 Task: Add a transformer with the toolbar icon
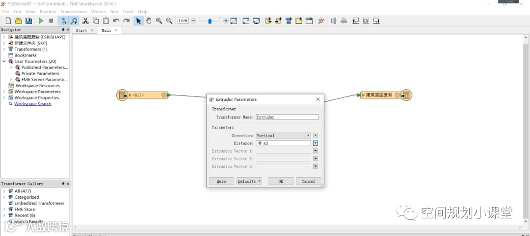[289, 21]
